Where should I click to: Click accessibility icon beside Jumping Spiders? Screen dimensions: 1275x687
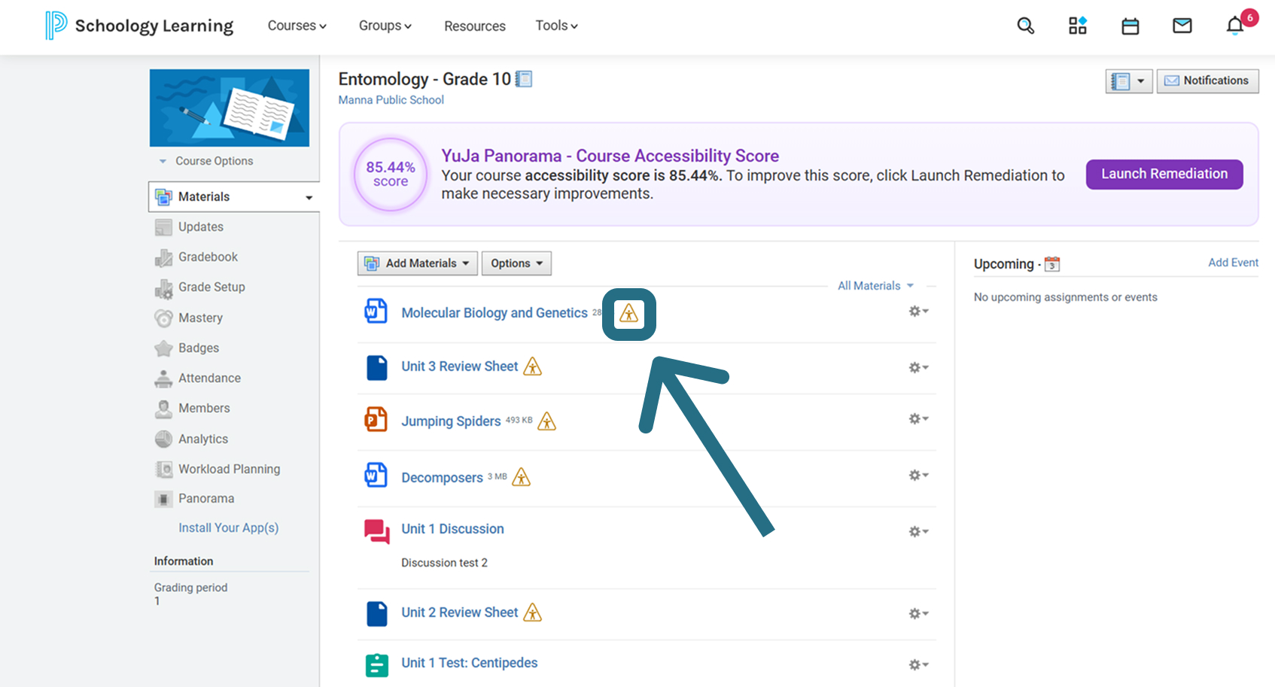(547, 421)
